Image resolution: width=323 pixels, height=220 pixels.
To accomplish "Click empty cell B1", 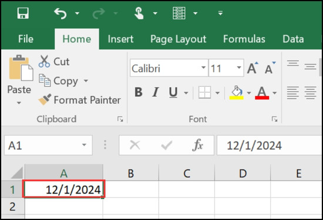I will [131, 189].
